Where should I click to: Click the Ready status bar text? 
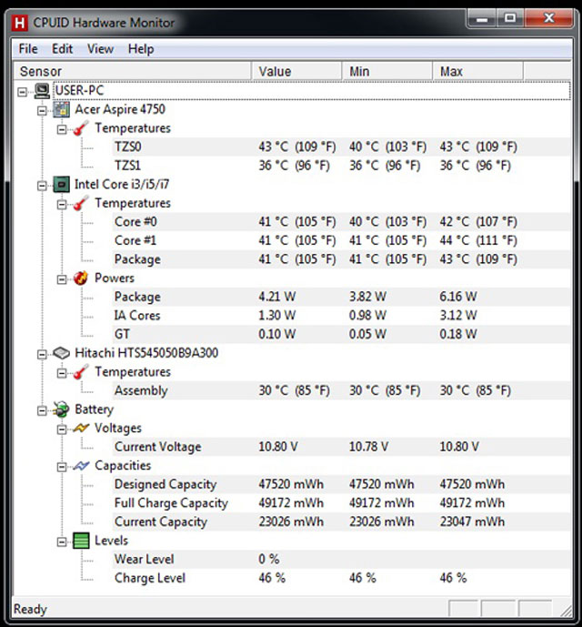[30, 610]
